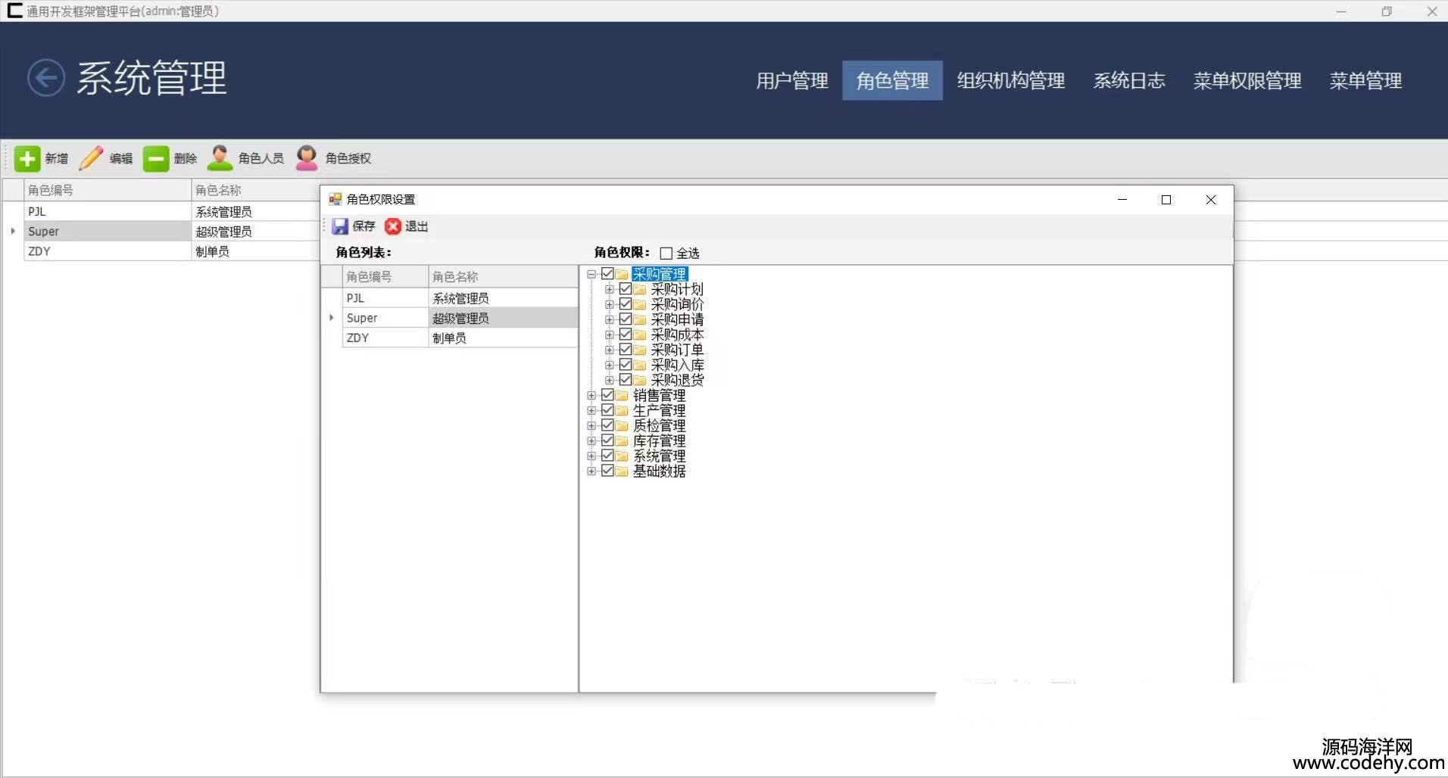
Task: Click the back arrow beside 系统管理
Action: click(x=45, y=78)
